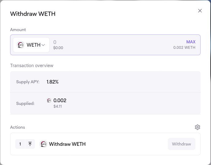Click the Transaction overview heading
Viewport: 211px width, 165px height.
32,66
